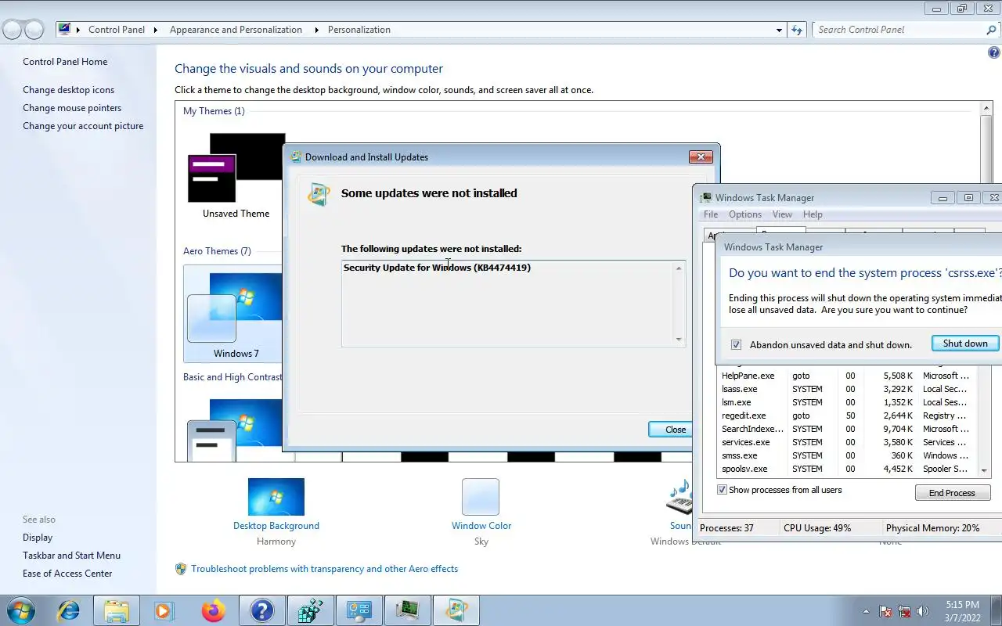This screenshot has height=626, width=1002.
Task: Select Security Update KB4474419 entry
Action: (x=437, y=268)
